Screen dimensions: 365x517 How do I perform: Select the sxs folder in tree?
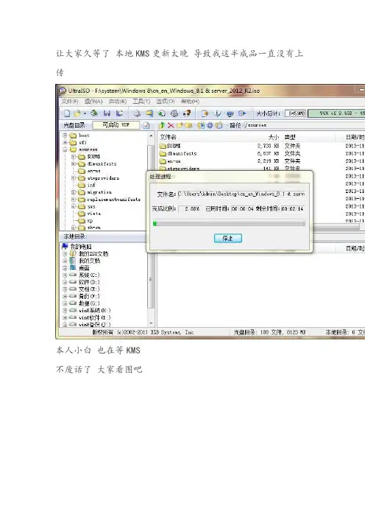(87, 206)
